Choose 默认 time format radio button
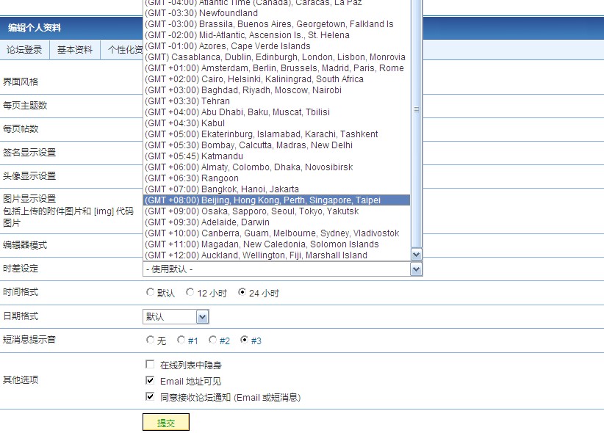604x433 pixels. click(x=151, y=293)
